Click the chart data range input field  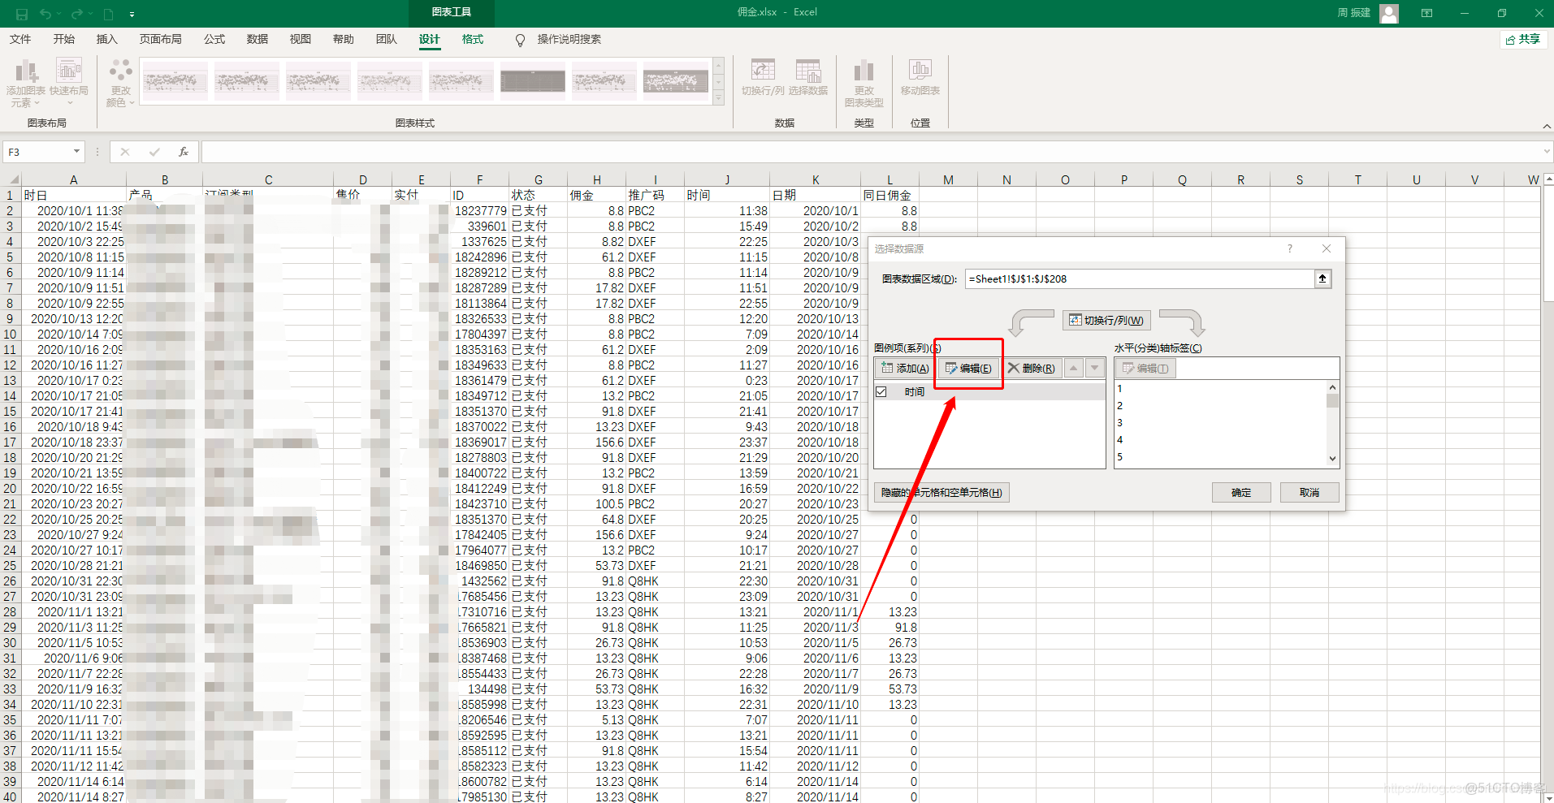point(1140,278)
